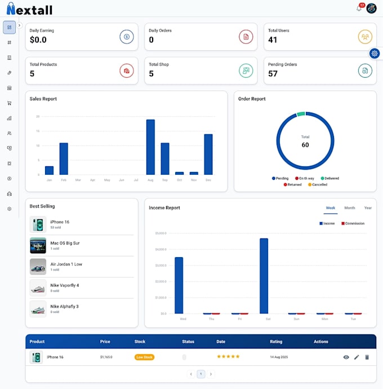The image size is (383, 389).
Task: Open the star badge sidebar icon
Action: 9,73
